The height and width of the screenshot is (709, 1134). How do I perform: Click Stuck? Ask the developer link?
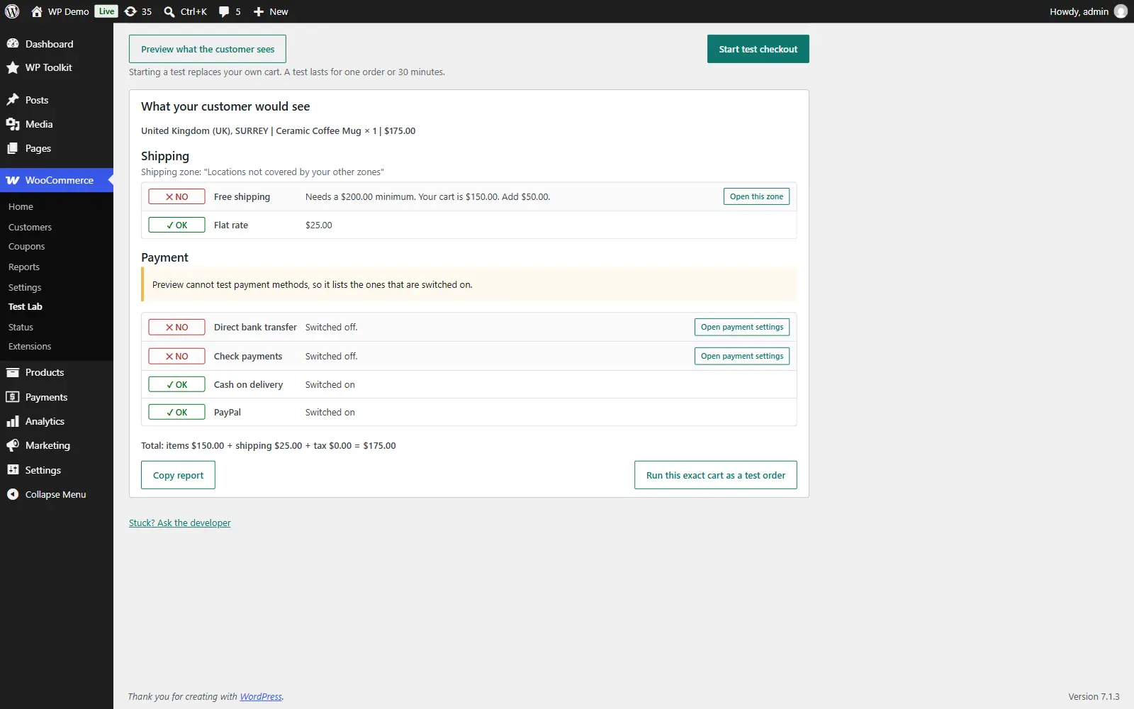[x=180, y=523]
